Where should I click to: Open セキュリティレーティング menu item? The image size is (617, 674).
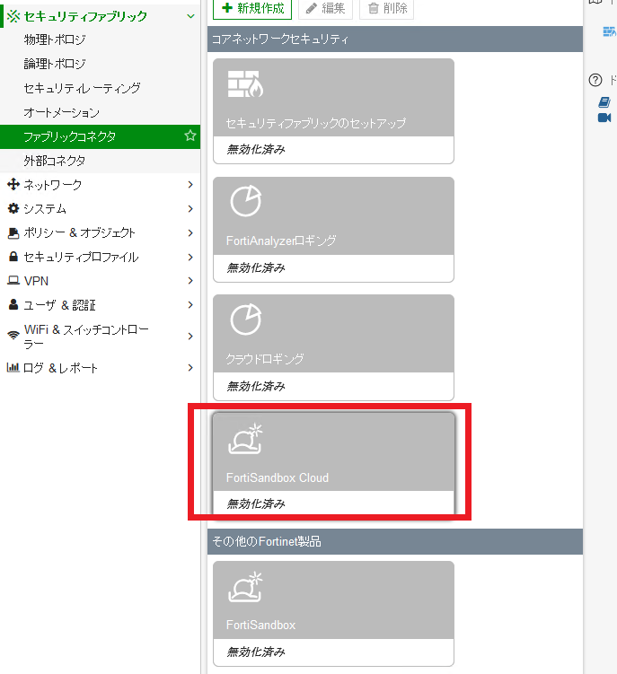coord(82,88)
